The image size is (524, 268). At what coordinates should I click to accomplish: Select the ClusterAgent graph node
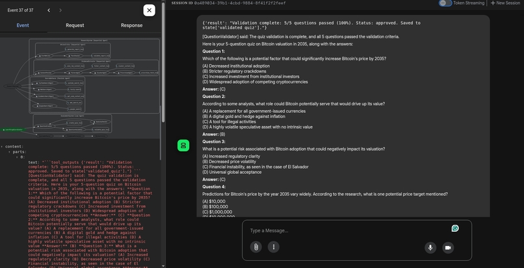pos(101,73)
